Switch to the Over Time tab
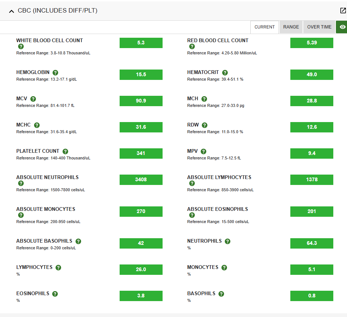The image size is (347, 317). pyautogui.click(x=319, y=27)
